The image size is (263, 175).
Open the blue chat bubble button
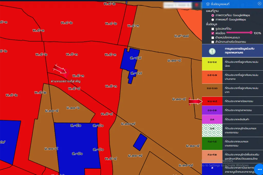[259, 169]
